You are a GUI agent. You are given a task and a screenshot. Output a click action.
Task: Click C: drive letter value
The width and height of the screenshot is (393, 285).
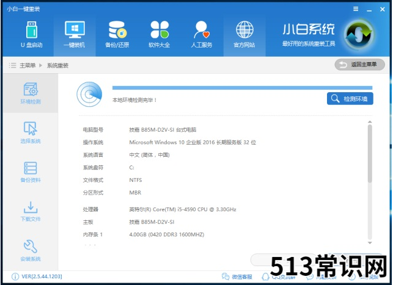[x=131, y=167]
